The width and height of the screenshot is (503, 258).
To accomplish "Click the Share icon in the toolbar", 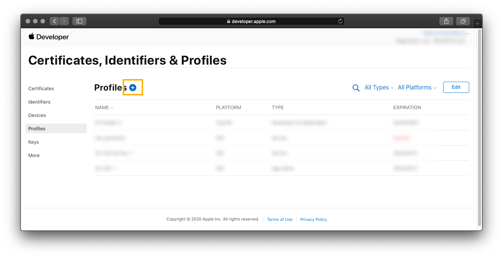I will [x=446, y=21].
